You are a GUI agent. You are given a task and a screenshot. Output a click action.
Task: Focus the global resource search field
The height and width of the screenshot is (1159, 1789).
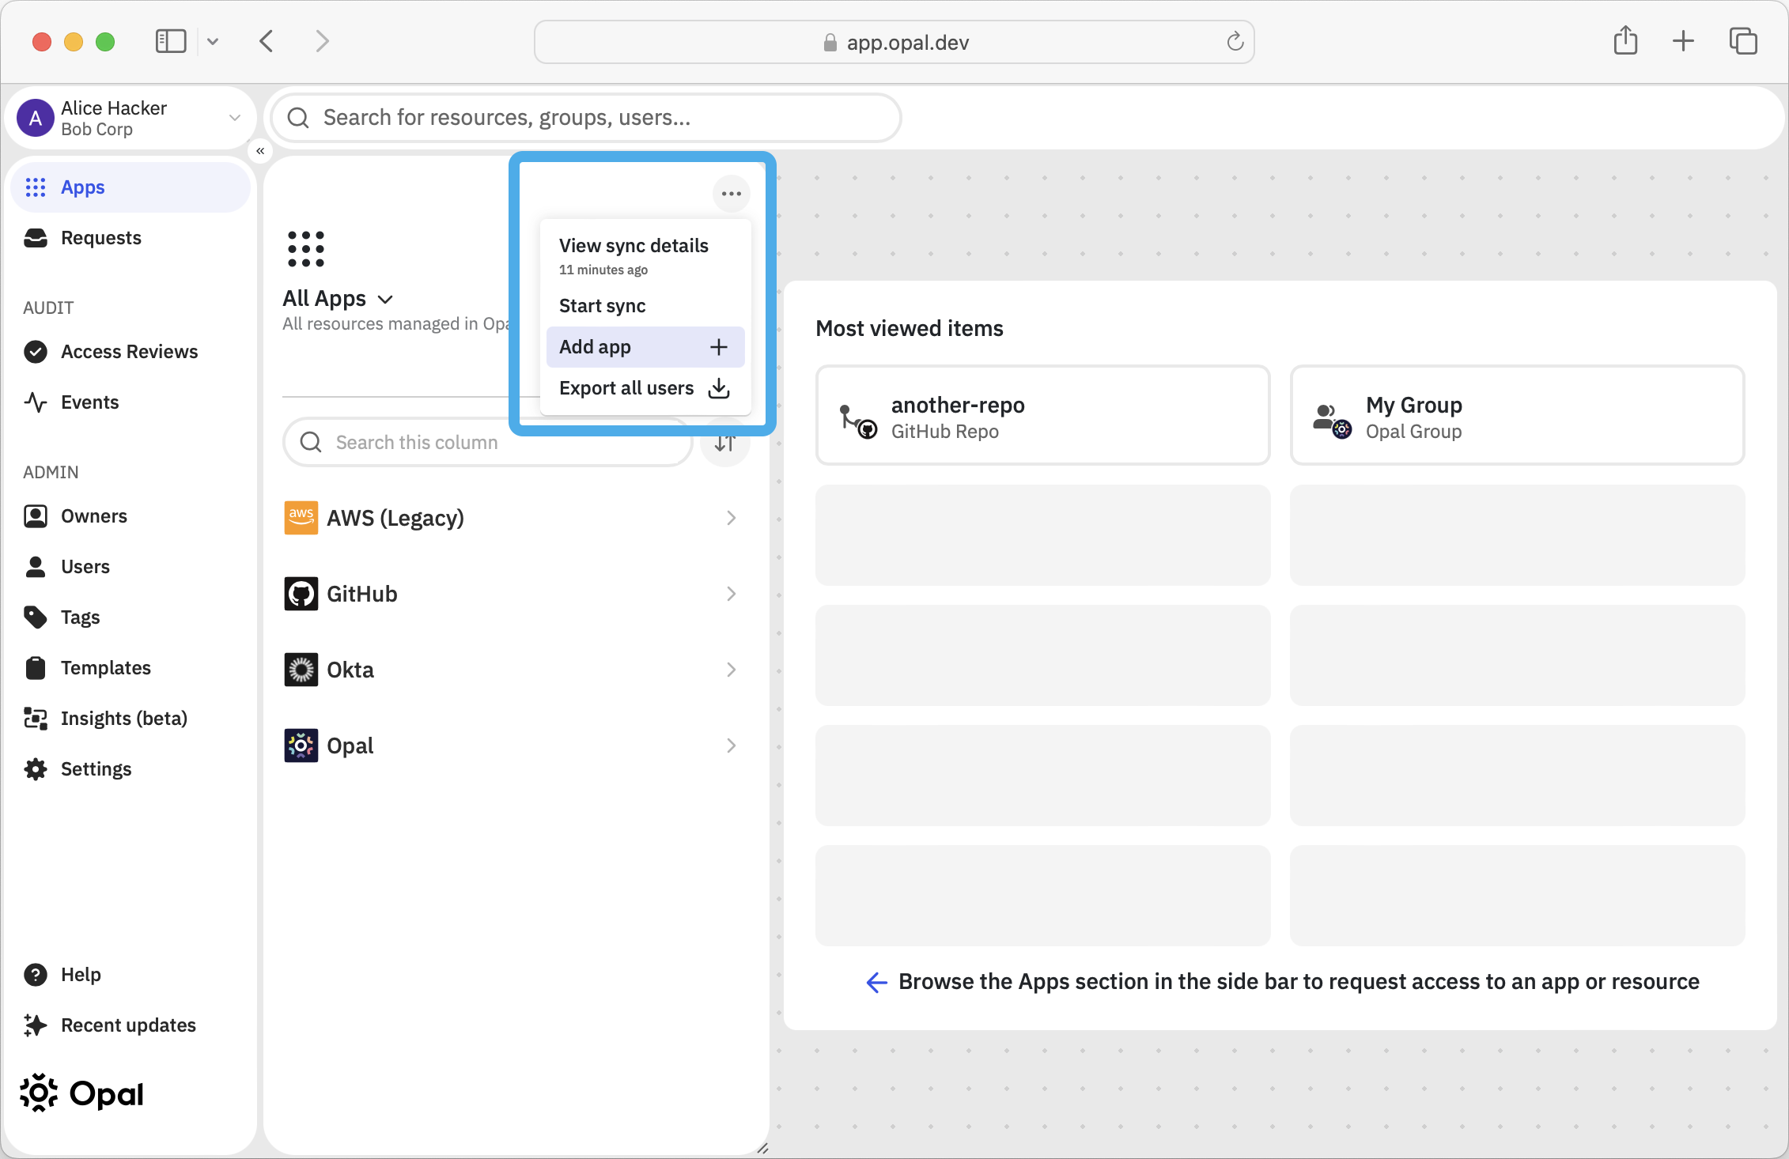(586, 118)
